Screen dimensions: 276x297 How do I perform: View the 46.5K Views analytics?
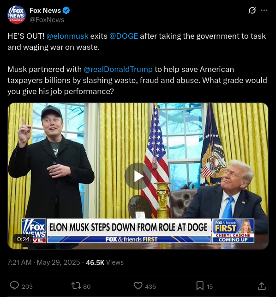tap(105, 262)
